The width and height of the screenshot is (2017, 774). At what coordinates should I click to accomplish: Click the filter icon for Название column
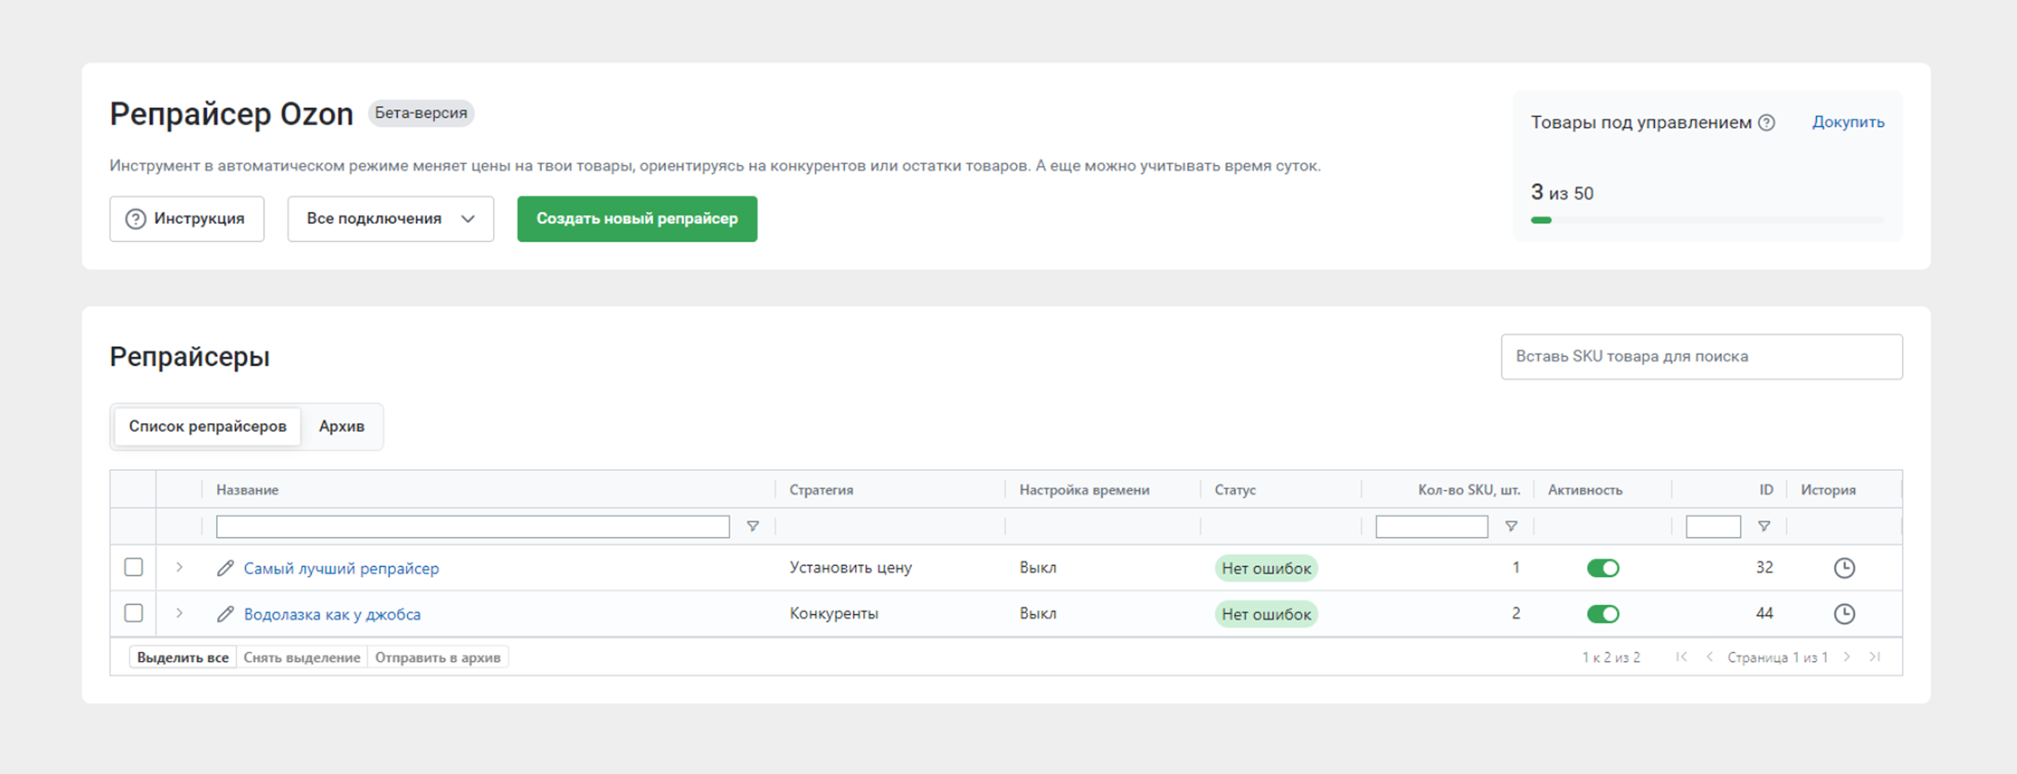(x=753, y=527)
